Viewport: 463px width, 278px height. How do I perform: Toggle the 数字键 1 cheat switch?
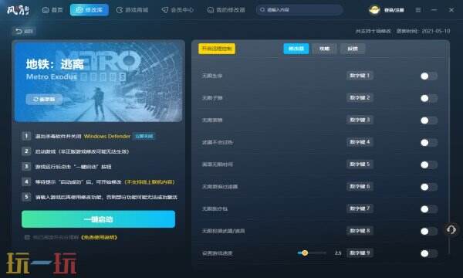429,76
